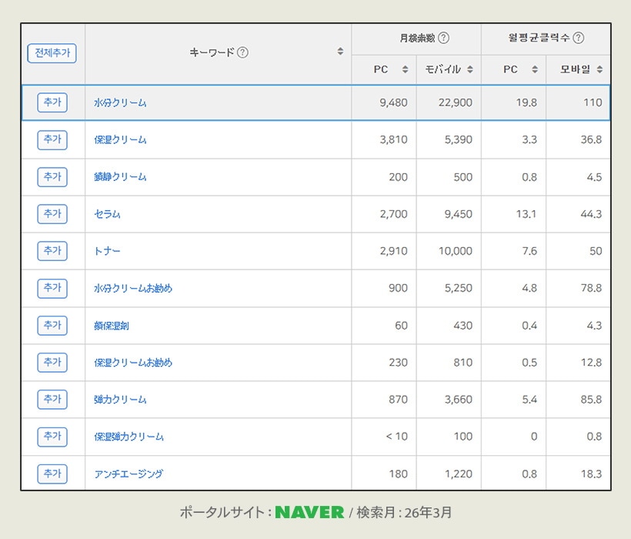631x539 pixels.
Task: Click help icon next to キーワード header
Action: coord(242,52)
